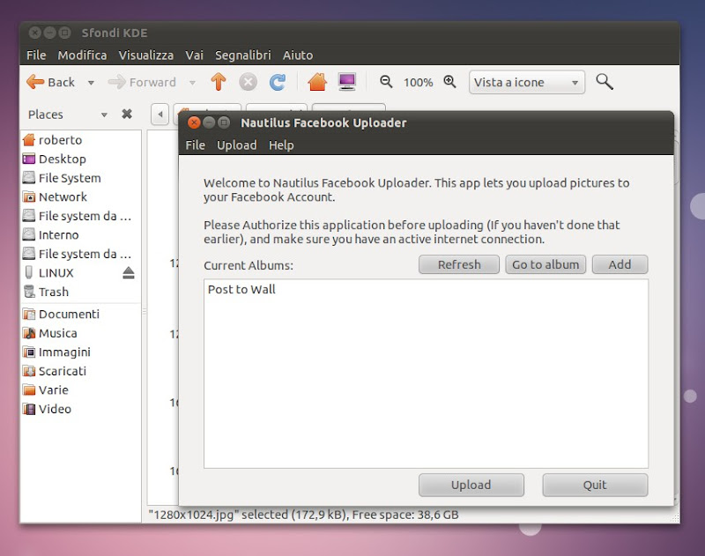This screenshot has height=556, width=705.
Task: Reload the folder with the blue refresh icon
Action: point(278,82)
